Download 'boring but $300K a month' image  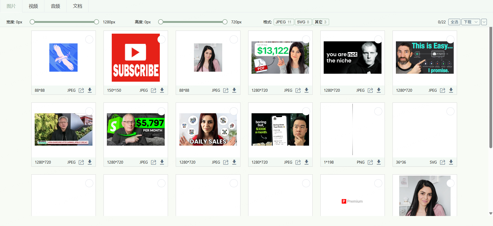point(306,162)
